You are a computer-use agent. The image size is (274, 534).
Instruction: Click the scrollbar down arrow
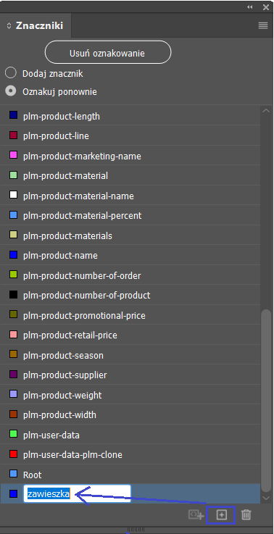point(266,498)
